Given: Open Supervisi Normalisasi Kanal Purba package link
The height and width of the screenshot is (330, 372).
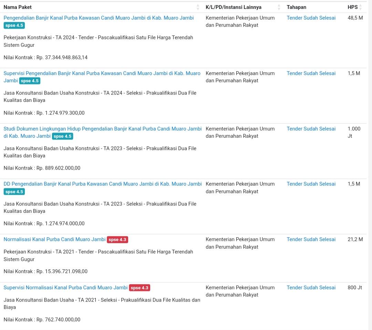Looking at the screenshot, I should [x=65, y=288].
